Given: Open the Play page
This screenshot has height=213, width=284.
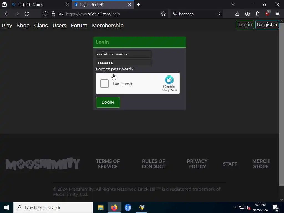Looking at the screenshot, I should point(7,26).
